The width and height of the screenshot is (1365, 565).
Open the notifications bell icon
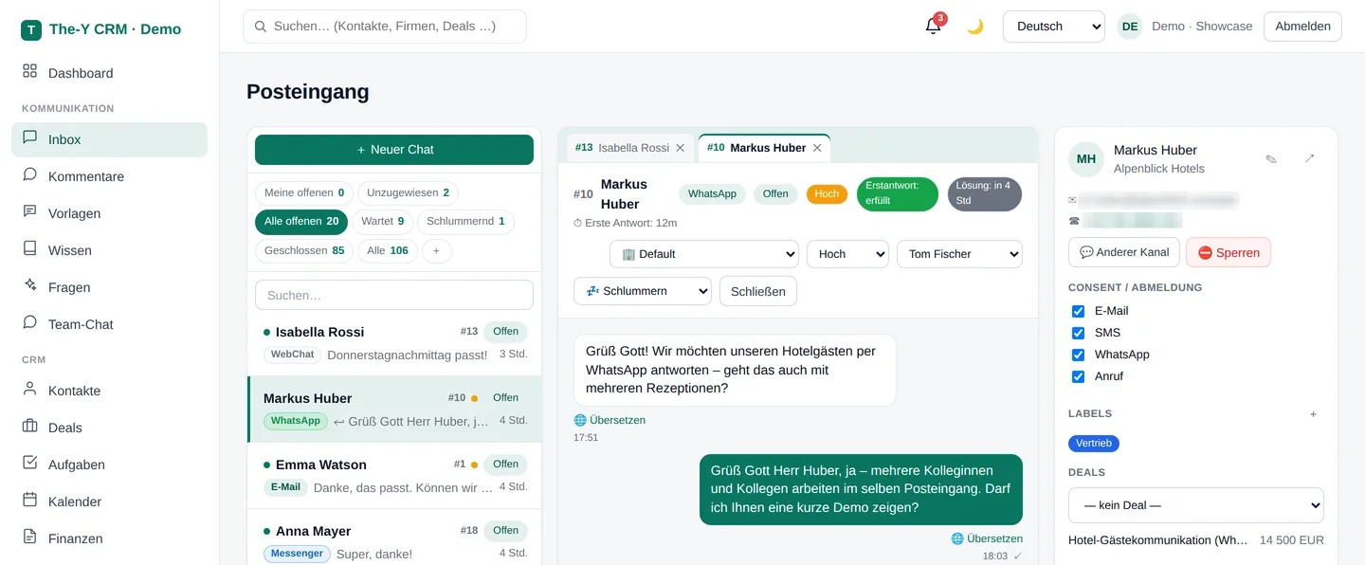click(x=934, y=27)
